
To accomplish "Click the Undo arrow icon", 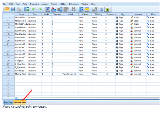I will coord(34,9).
